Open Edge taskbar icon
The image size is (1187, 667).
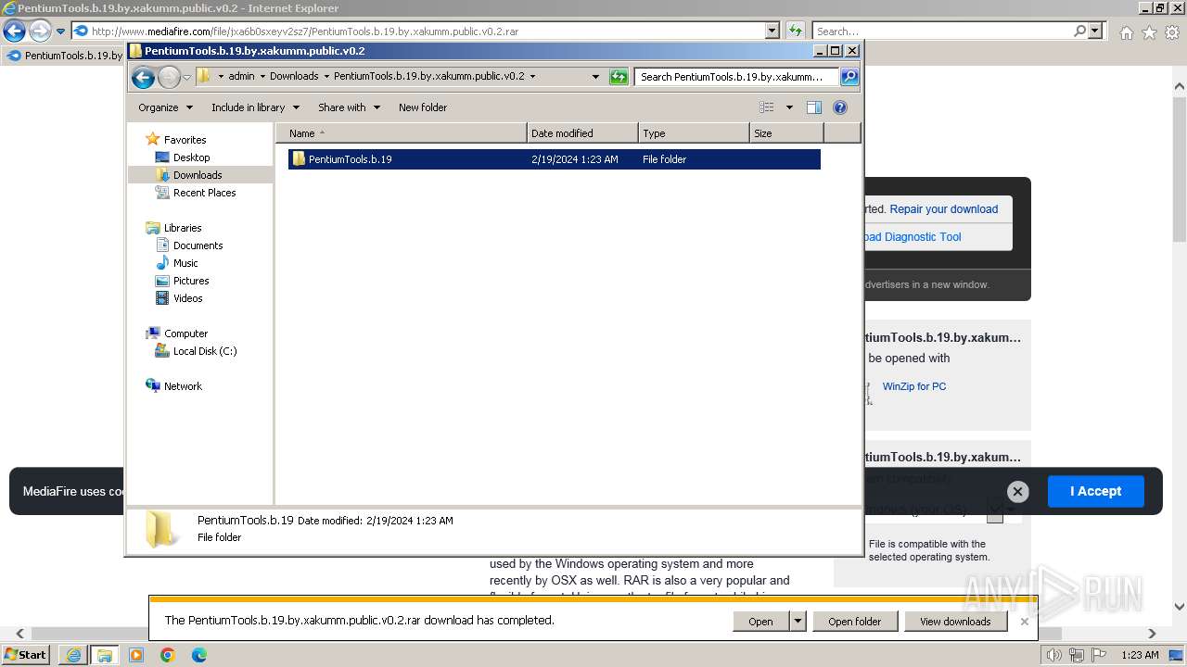click(x=199, y=655)
